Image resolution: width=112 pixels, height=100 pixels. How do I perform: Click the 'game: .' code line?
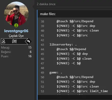56,72
